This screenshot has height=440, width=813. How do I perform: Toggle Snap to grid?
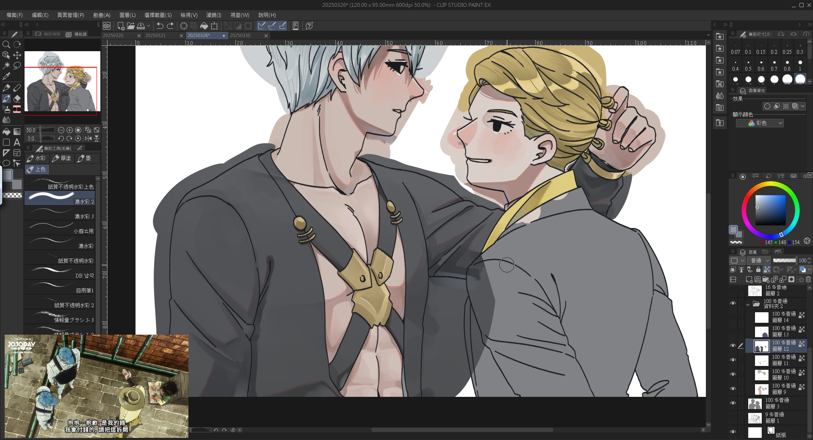coord(282,26)
